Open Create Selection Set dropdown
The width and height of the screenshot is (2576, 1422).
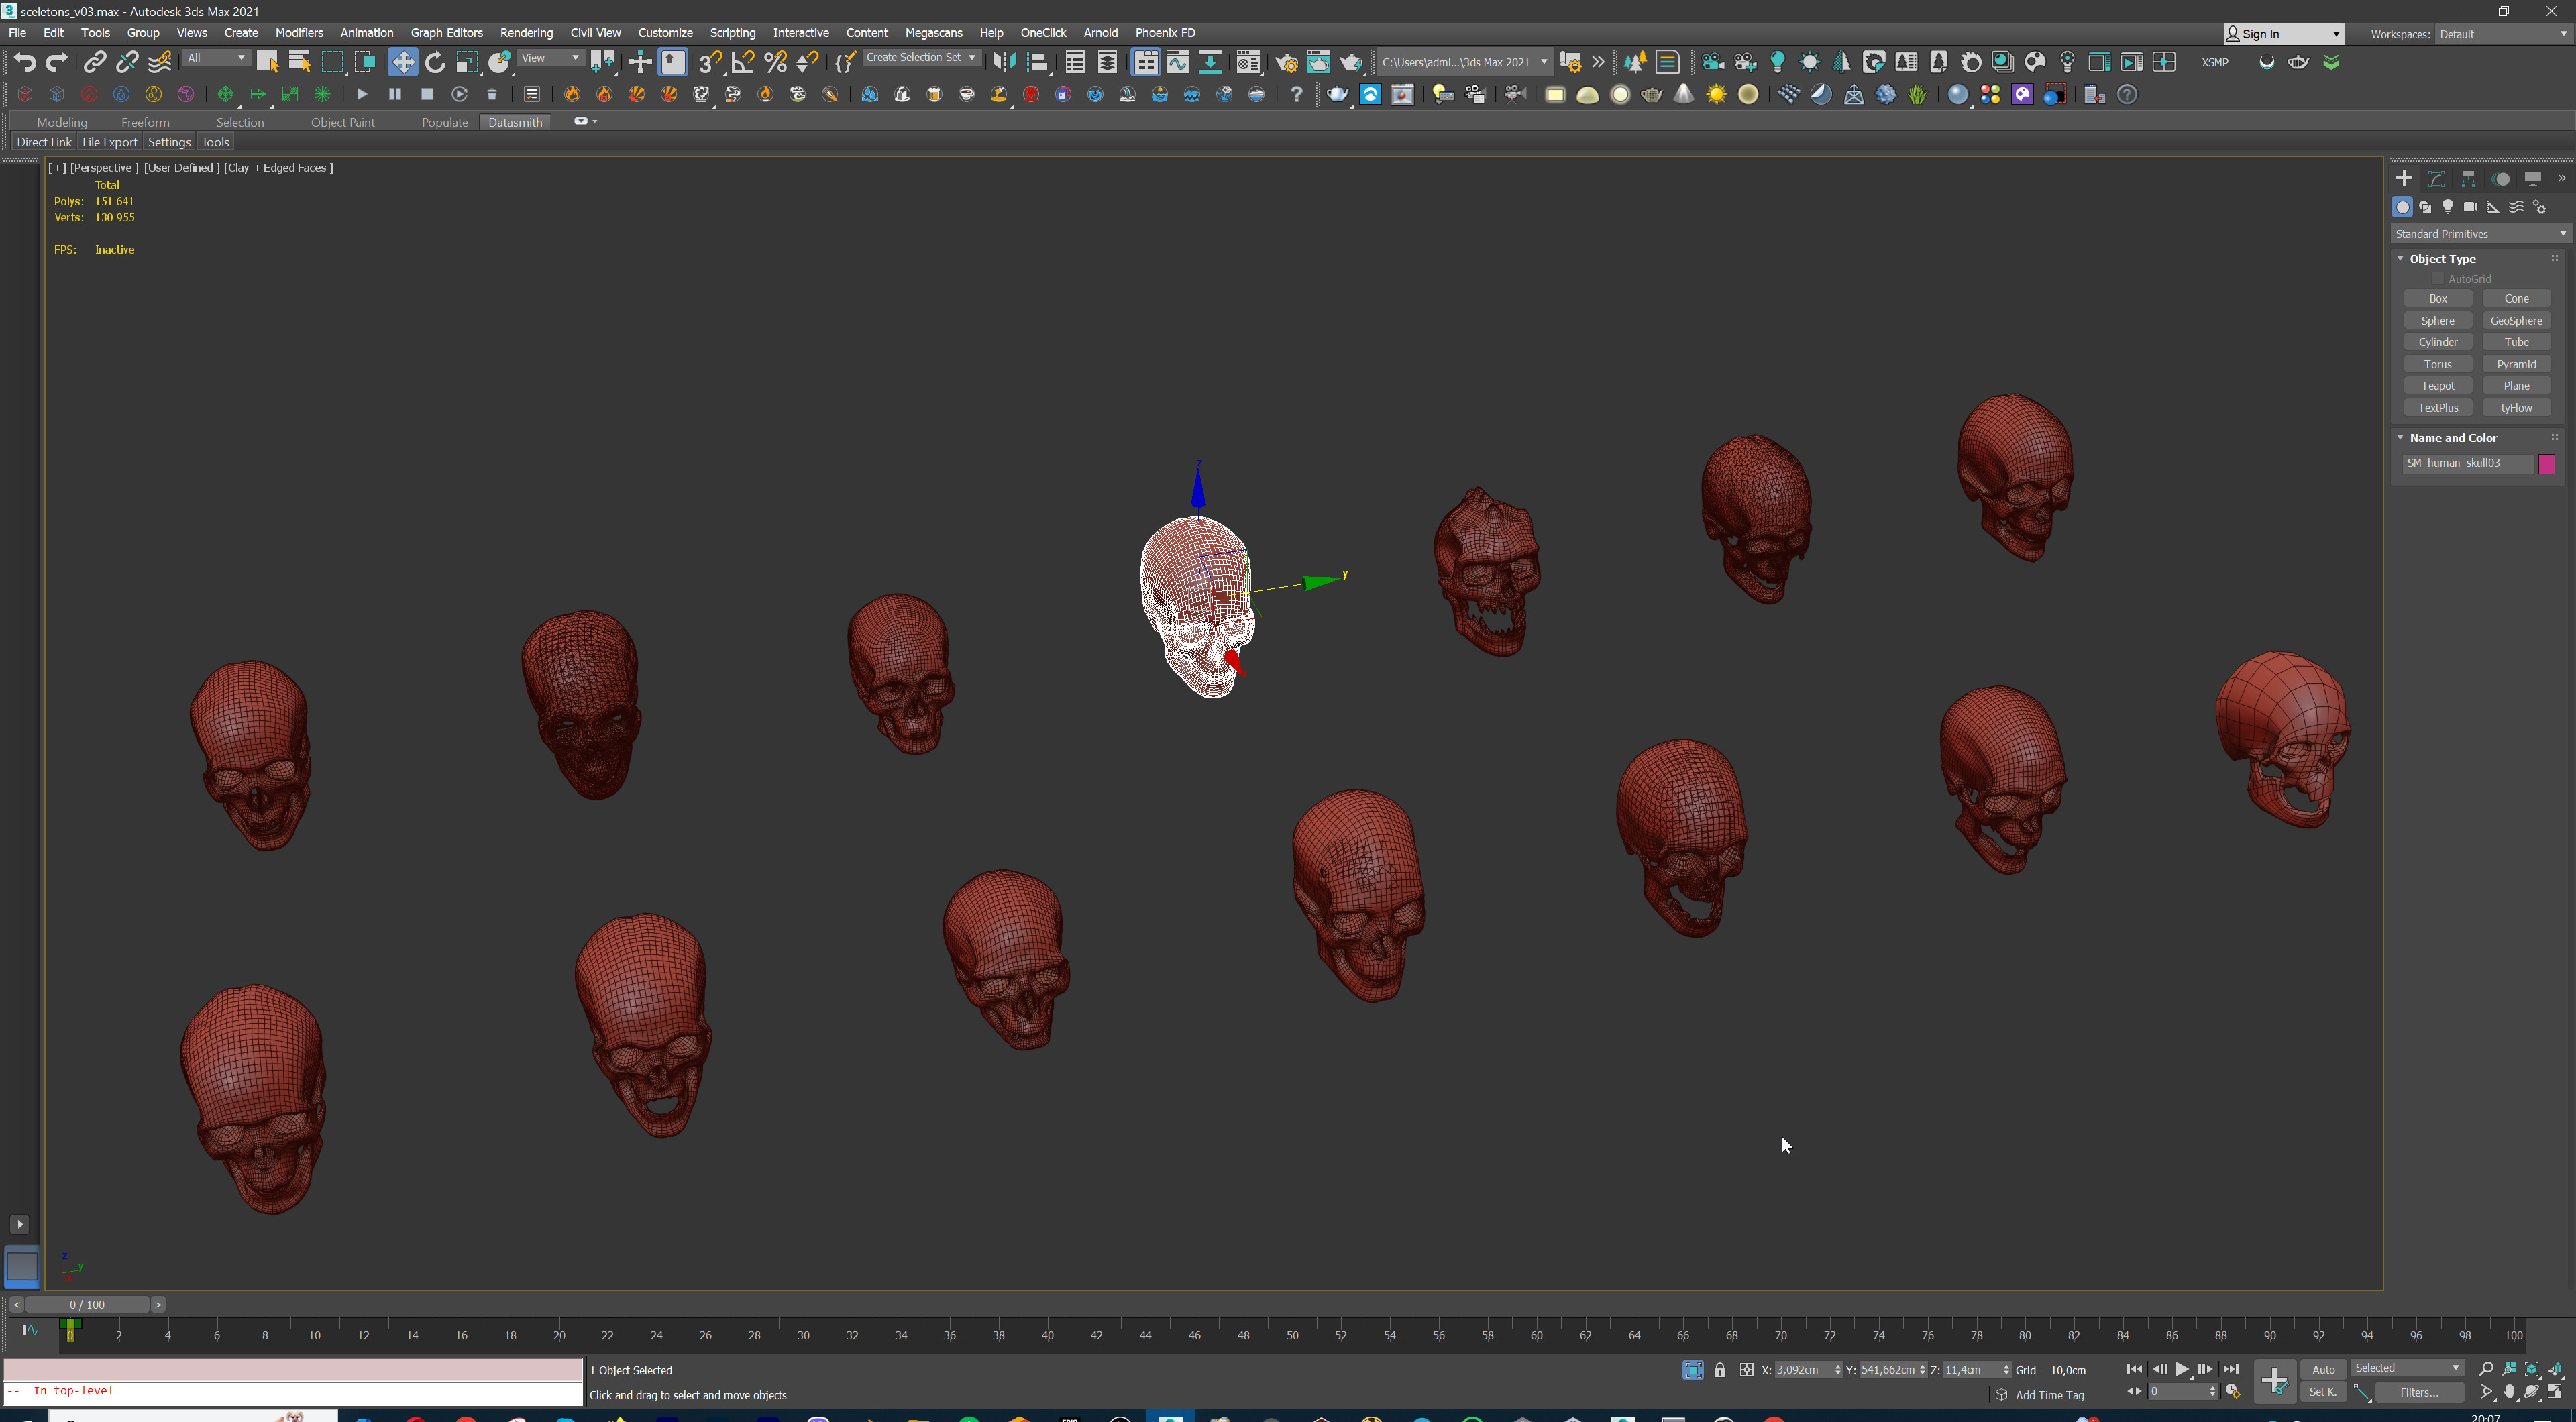(921, 58)
